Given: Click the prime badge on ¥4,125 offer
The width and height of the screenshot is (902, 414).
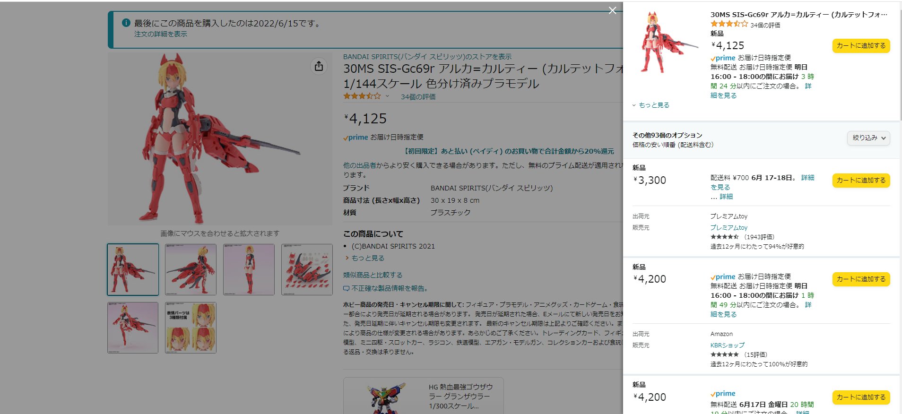Looking at the screenshot, I should pos(723,58).
